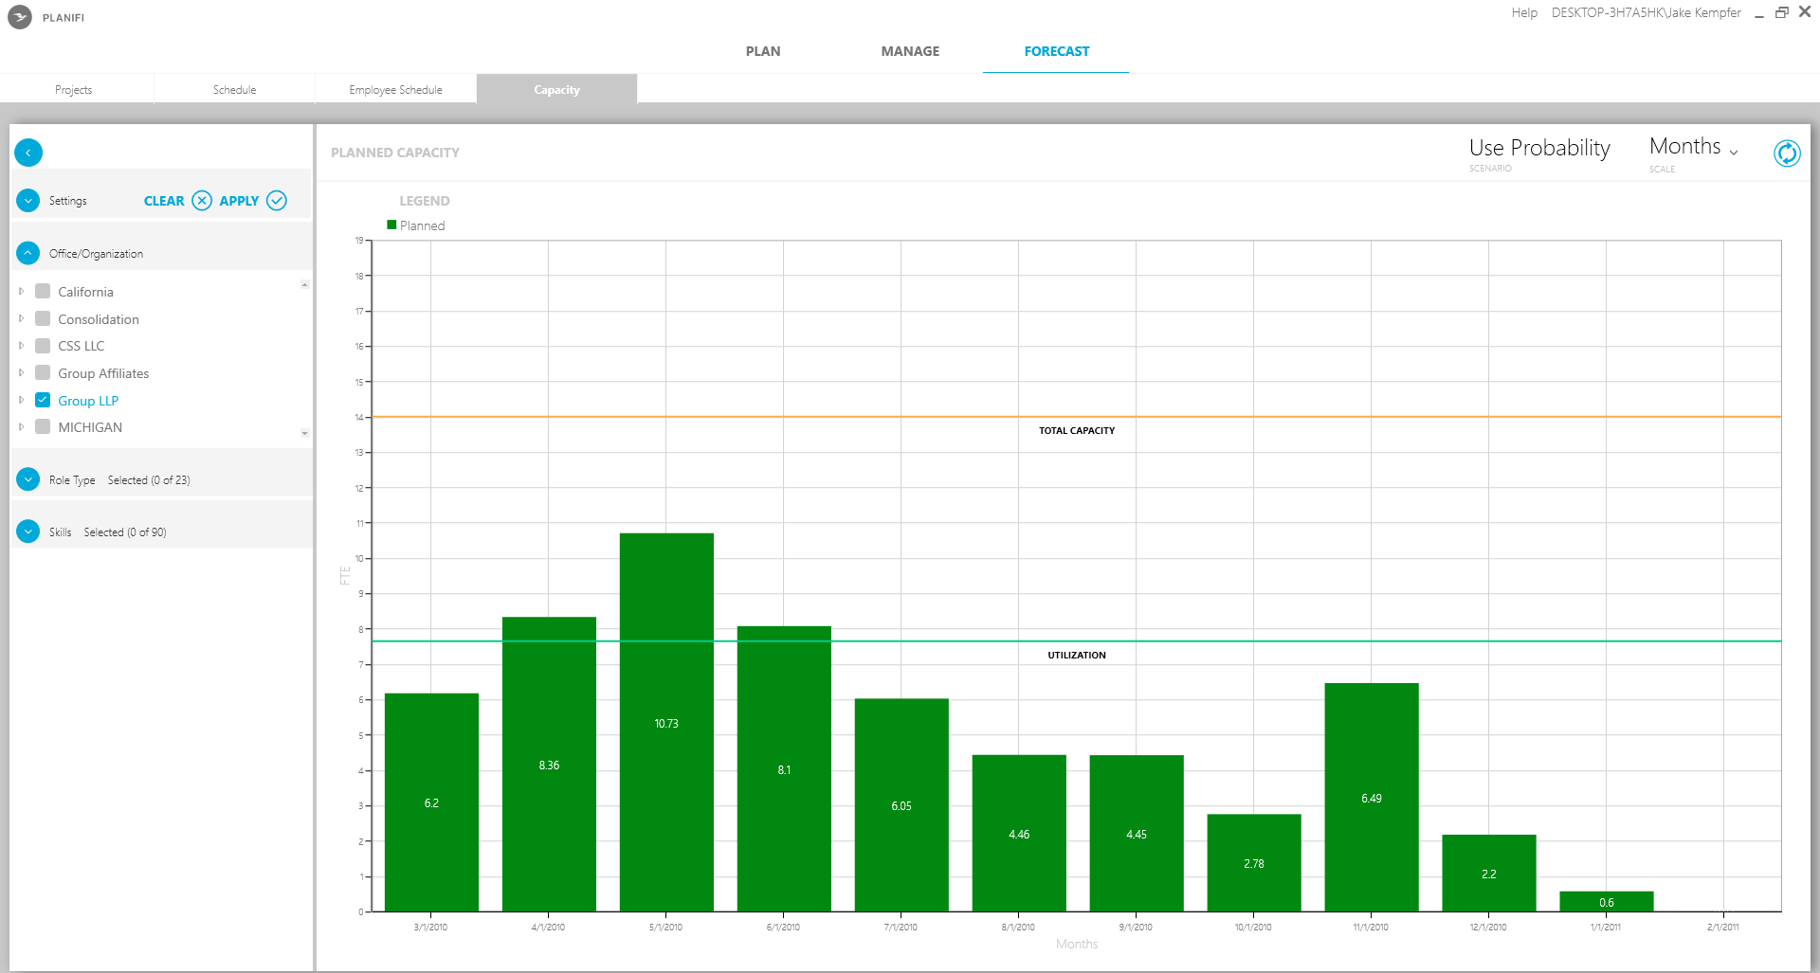Collapse the Office/Organization section
This screenshot has height=973, width=1820.
28,254
